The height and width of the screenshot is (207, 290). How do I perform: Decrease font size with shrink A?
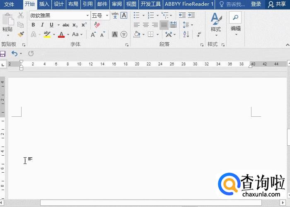[102, 34]
